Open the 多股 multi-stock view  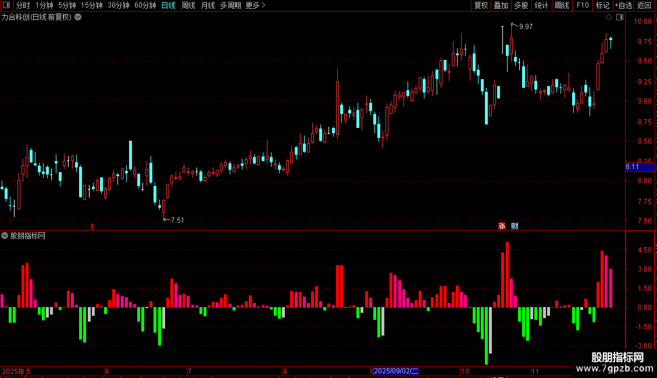pos(522,5)
